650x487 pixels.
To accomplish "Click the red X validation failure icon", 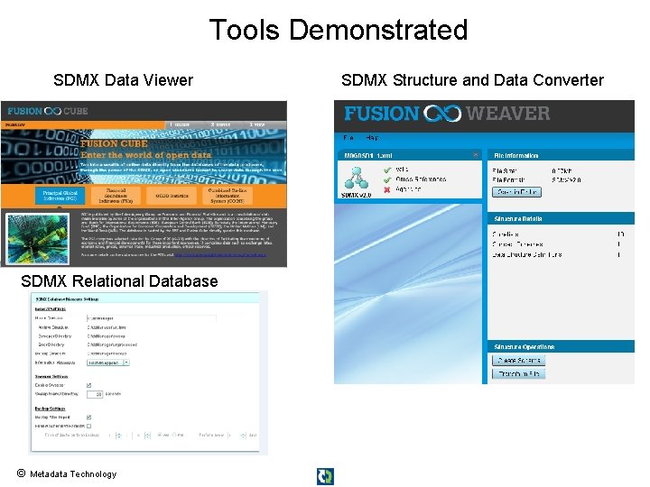I will [386, 189].
